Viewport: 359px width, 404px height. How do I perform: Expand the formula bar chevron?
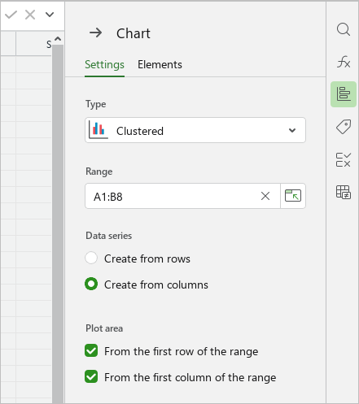click(50, 15)
